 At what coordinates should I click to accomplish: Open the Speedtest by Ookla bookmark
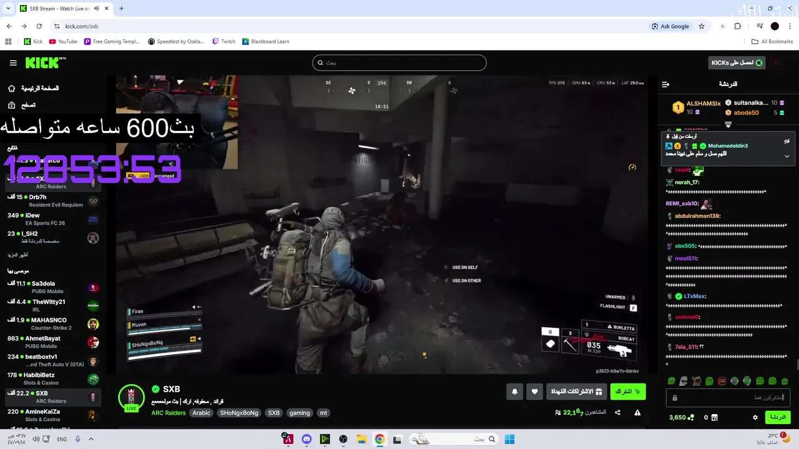pyautogui.click(x=176, y=42)
